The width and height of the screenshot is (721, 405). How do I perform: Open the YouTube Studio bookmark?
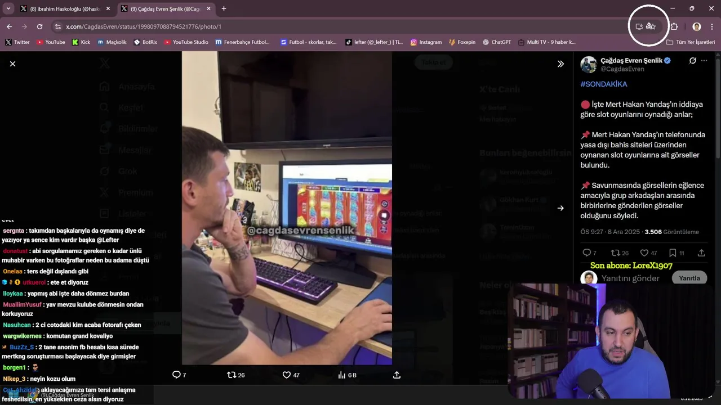click(186, 42)
